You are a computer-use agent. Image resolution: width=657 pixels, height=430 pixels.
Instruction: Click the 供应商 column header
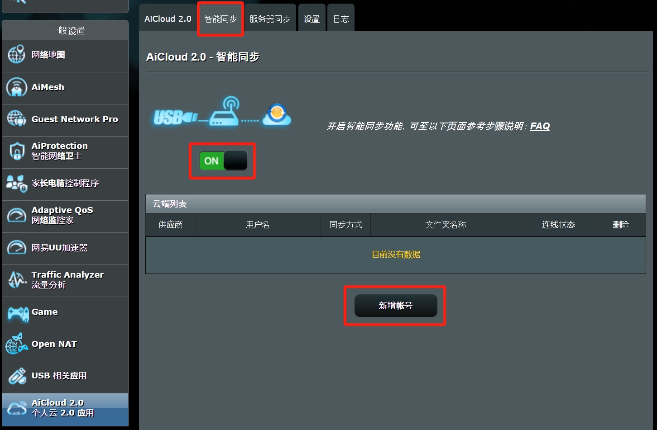tap(171, 225)
